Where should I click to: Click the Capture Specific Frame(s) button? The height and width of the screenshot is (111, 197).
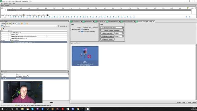click(107, 36)
